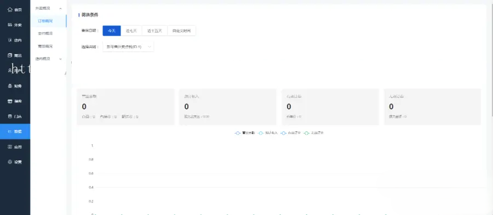Click the 有效订单 valid orders card
Screen dimensions: 493x215
pyautogui.click(x=330, y=107)
